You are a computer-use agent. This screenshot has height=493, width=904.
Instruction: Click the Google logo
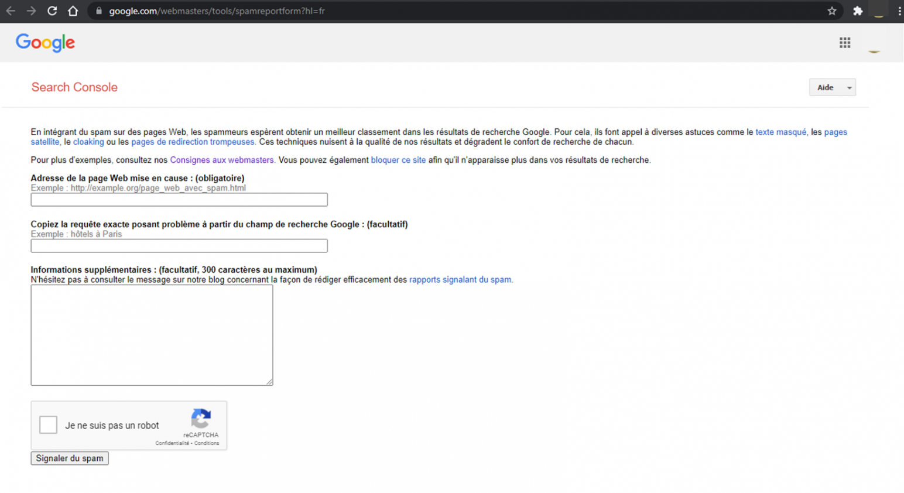(45, 43)
